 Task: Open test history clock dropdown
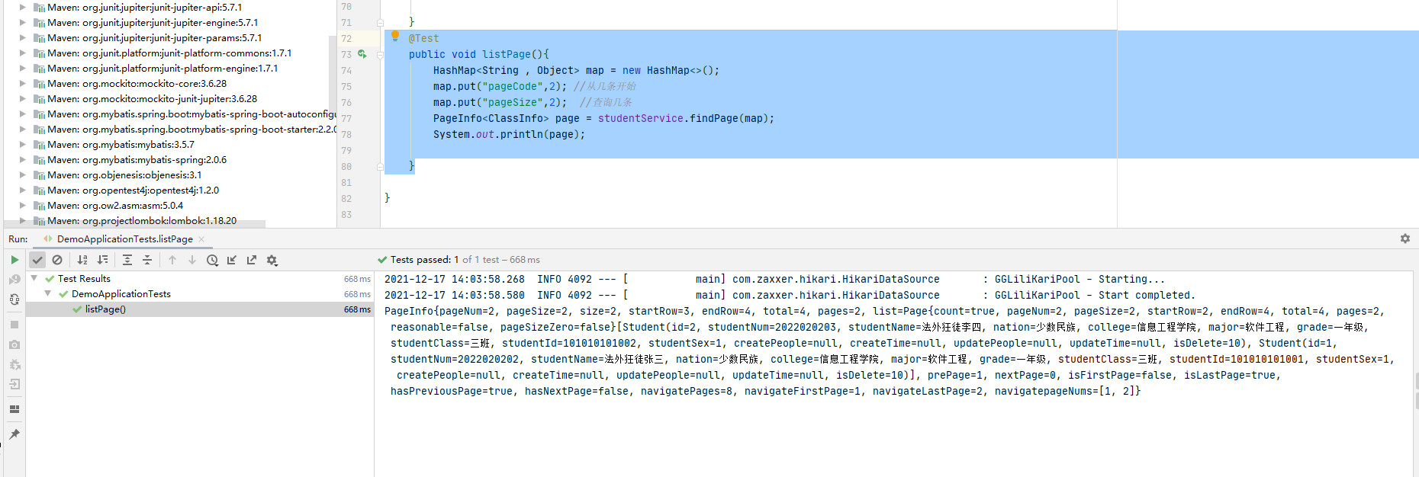pos(212,260)
